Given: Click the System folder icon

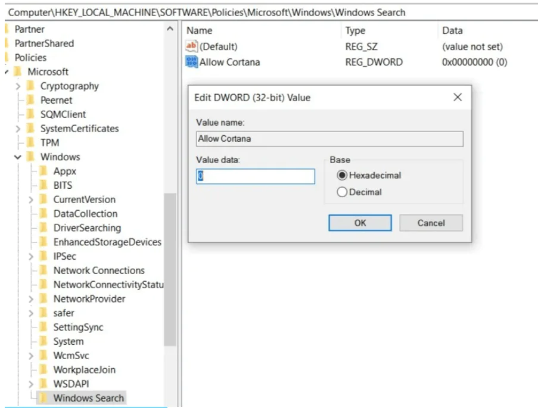Looking at the screenshot, I should coord(43,341).
